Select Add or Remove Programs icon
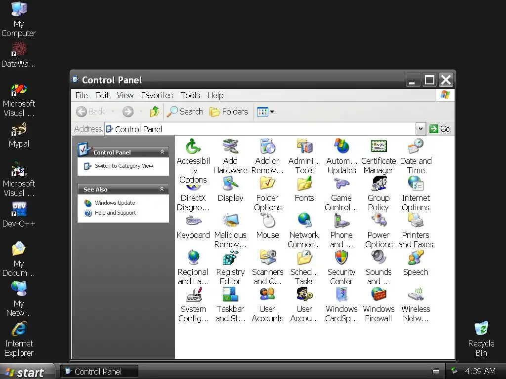Viewport: 506px width, 379px height. click(x=267, y=147)
